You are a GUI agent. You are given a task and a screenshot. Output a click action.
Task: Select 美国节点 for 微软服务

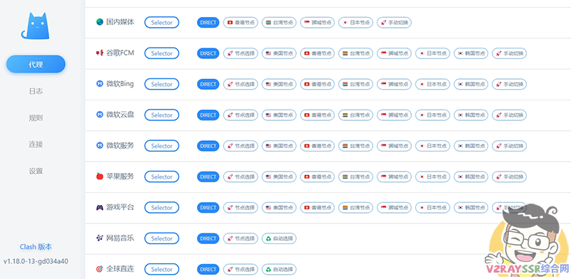click(279, 146)
